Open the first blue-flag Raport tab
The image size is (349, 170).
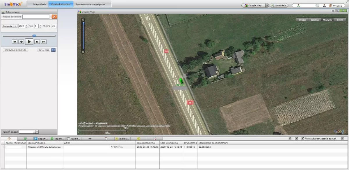click(x=41, y=139)
